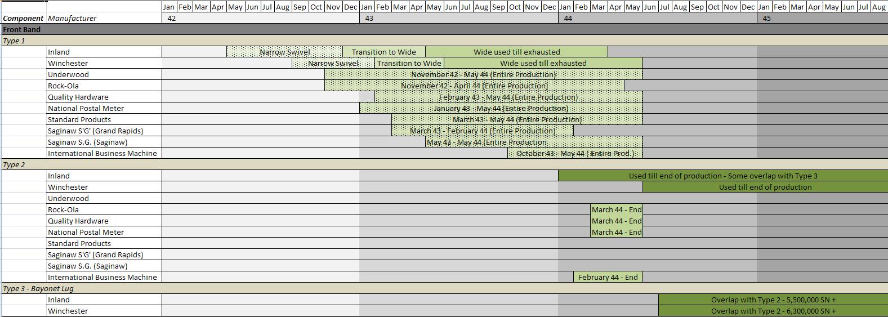Image resolution: width=888 pixels, height=317 pixels.
Task: Select the year 43 cell
Action: [459, 18]
